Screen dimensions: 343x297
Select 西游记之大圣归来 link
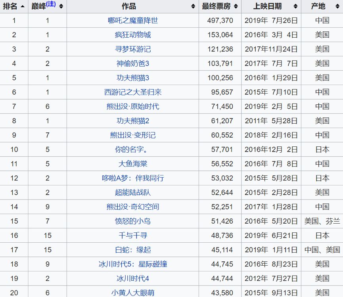(133, 92)
